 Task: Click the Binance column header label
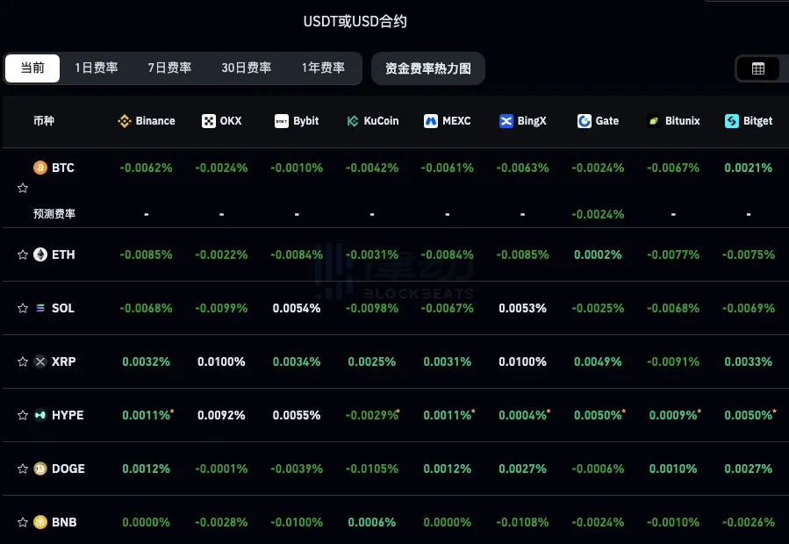[155, 121]
